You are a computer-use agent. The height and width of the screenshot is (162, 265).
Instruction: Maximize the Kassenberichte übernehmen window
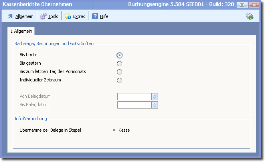tap(242, 5)
